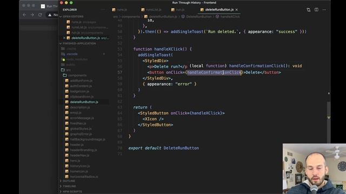Open header.js file
Viewport: 346px width, 194px height.
click(x=77, y=145)
